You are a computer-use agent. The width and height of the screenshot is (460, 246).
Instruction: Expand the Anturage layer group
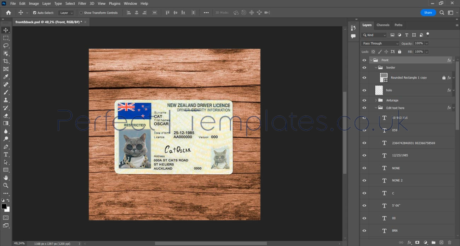coord(376,100)
